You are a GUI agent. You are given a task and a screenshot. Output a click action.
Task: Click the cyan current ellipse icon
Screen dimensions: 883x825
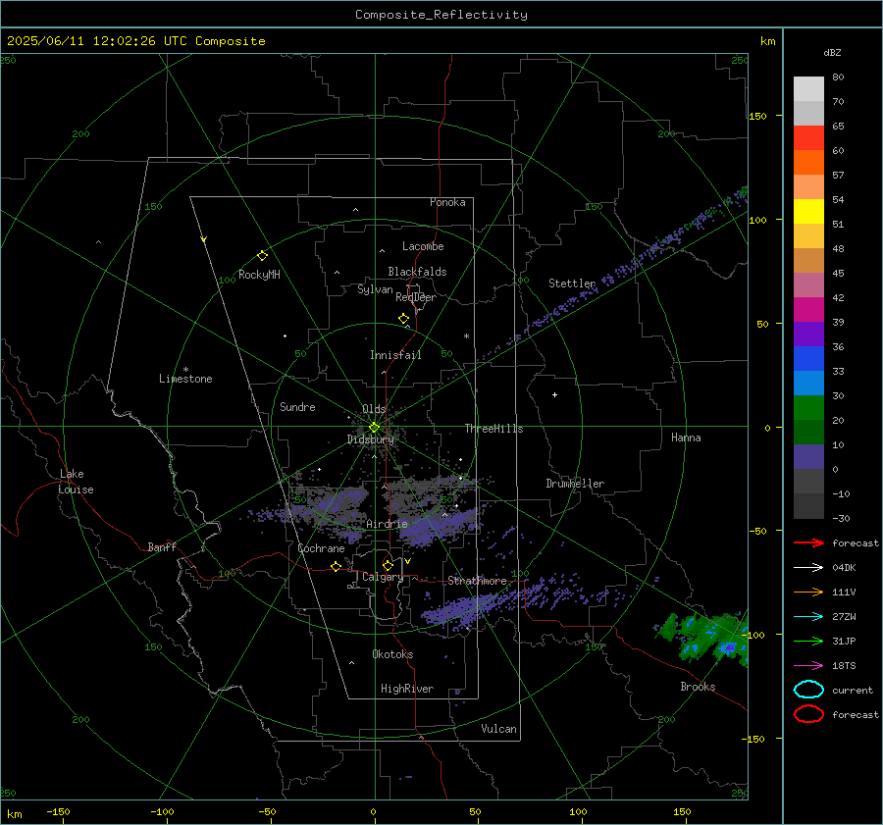[x=808, y=690]
